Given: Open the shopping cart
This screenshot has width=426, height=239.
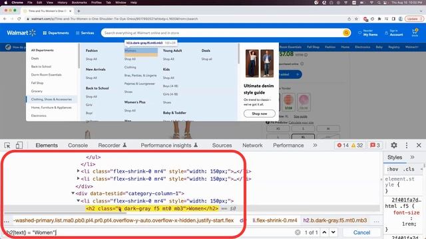Looking at the screenshot, I should tap(415, 33).
